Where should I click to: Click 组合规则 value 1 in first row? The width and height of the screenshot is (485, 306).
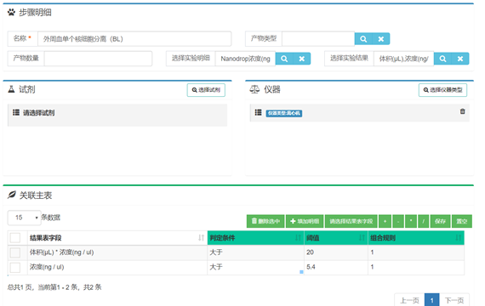coord(372,252)
